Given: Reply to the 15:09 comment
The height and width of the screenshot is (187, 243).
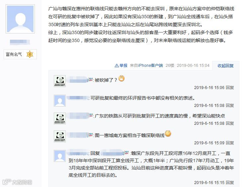Looking at the screenshot, I should click(x=230, y=143).
